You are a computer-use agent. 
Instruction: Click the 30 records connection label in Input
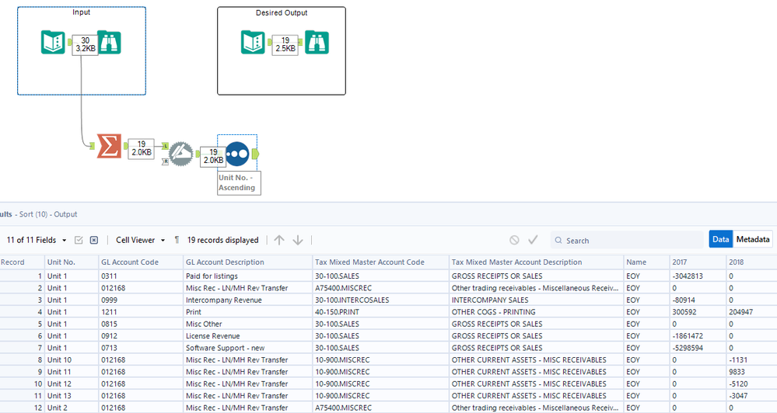pyautogui.click(x=86, y=44)
